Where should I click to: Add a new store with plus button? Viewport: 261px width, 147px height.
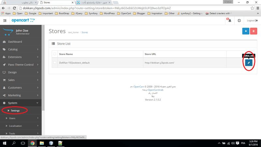click(246, 31)
